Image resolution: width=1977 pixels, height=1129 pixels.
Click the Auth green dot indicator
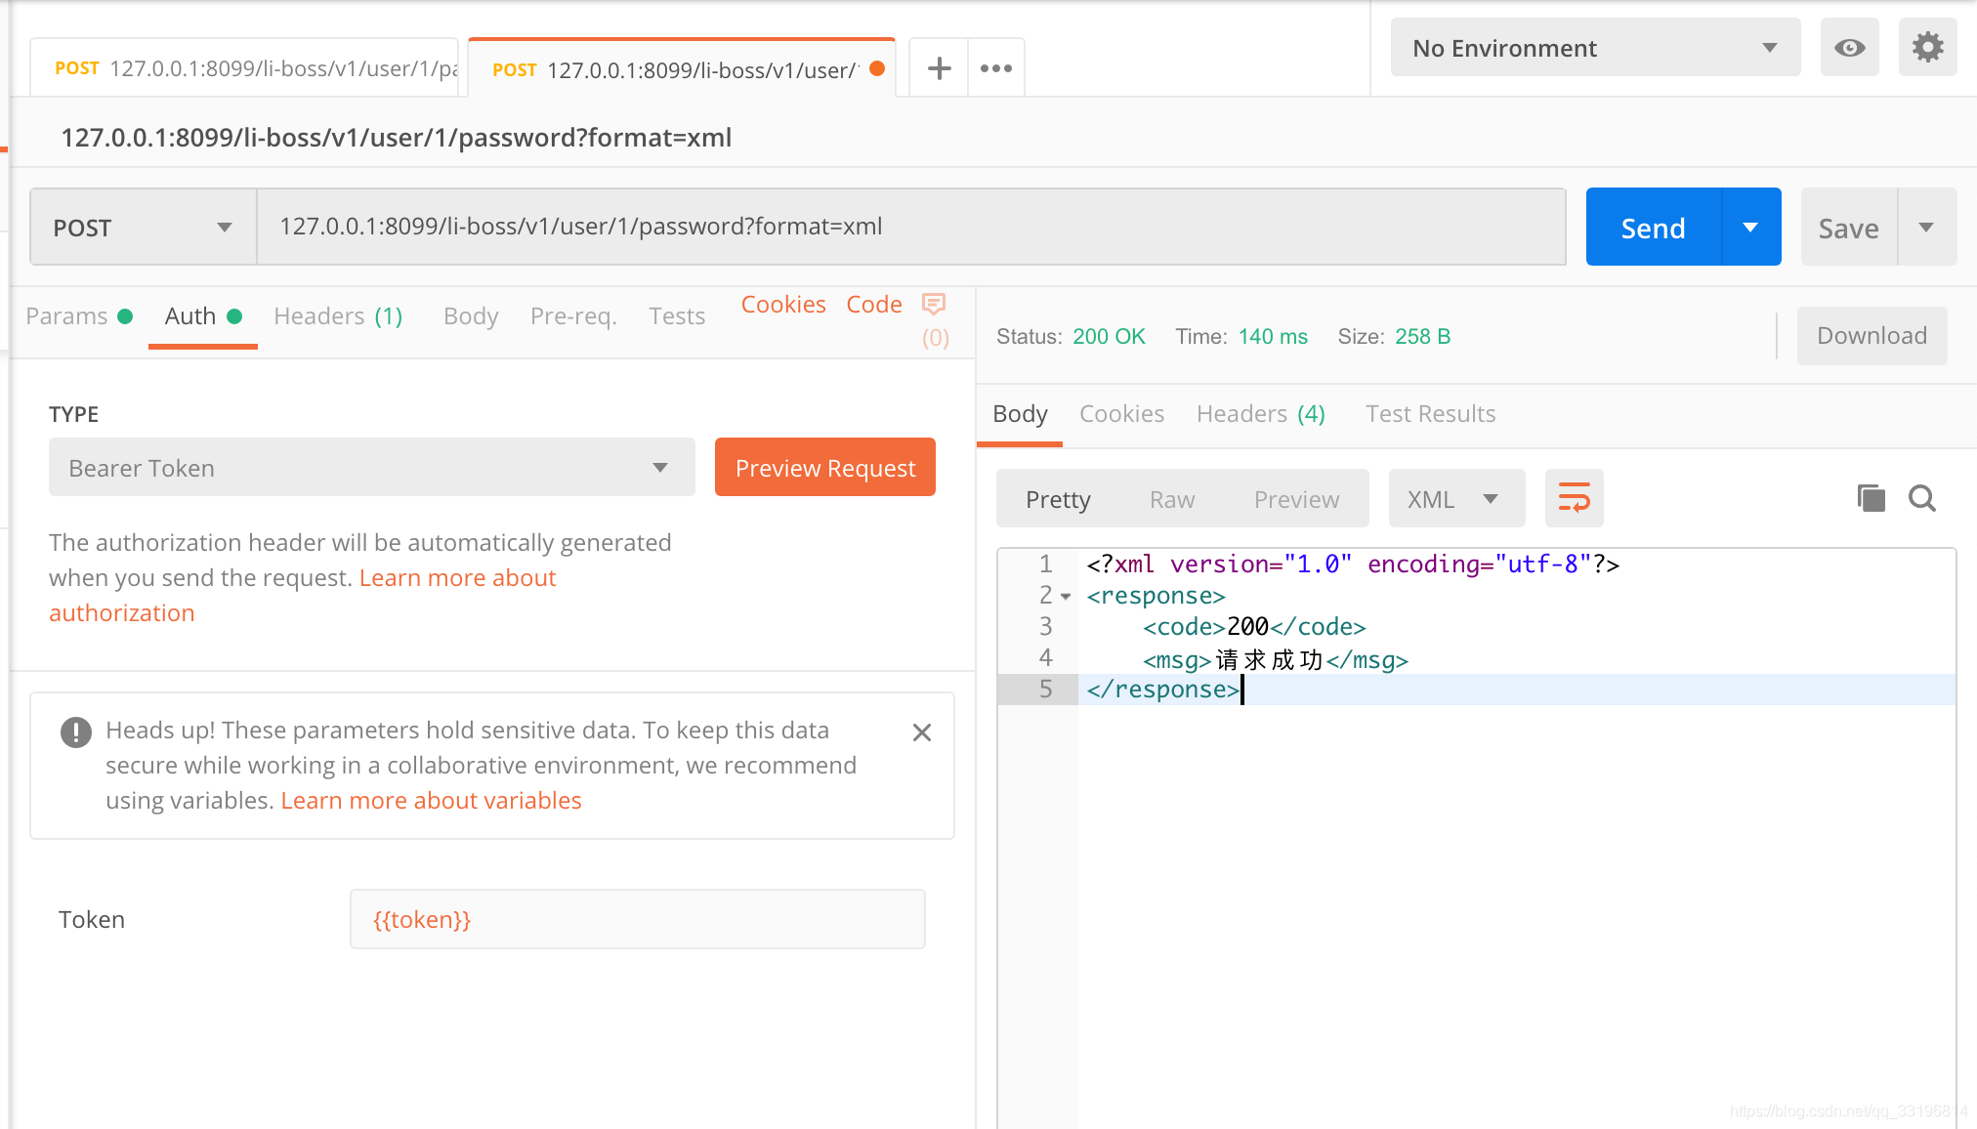[236, 314]
